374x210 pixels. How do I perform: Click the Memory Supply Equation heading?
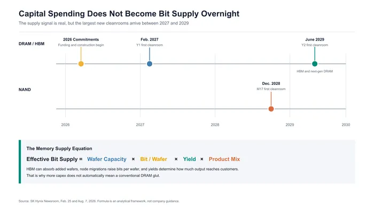pyautogui.click(x=59, y=148)
